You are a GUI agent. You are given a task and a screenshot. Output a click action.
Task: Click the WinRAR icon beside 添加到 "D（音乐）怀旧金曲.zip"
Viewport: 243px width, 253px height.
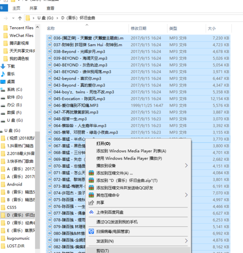[91, 180]
